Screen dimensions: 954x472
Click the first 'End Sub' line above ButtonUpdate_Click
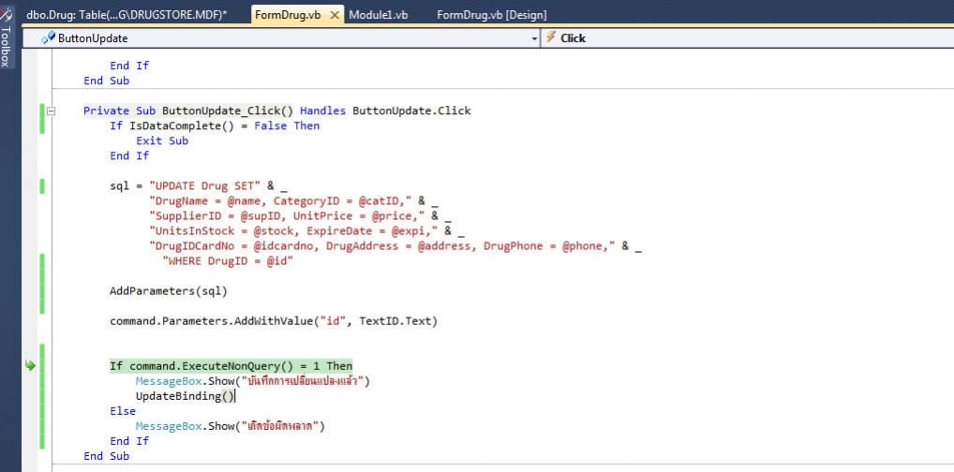[107, 81]
